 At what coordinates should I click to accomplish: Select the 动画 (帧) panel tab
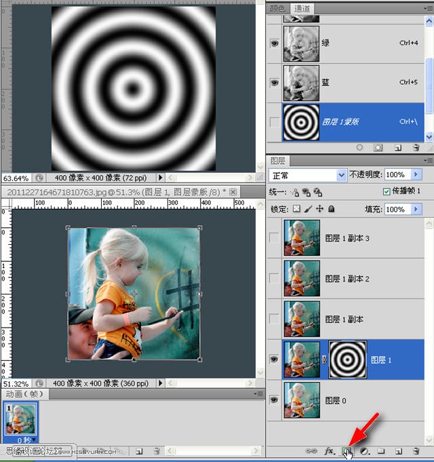pyautogui.click(x=24, y=394)
